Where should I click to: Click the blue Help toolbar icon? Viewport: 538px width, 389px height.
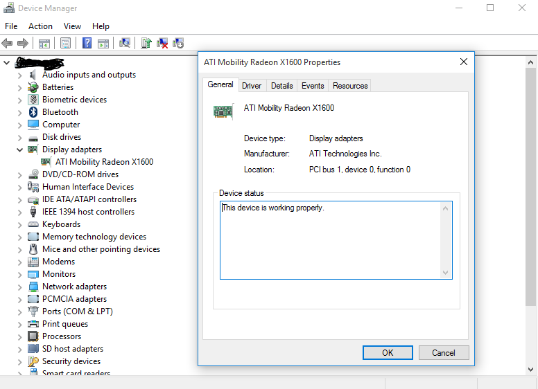pyautogui.click(x=87, y=43)
